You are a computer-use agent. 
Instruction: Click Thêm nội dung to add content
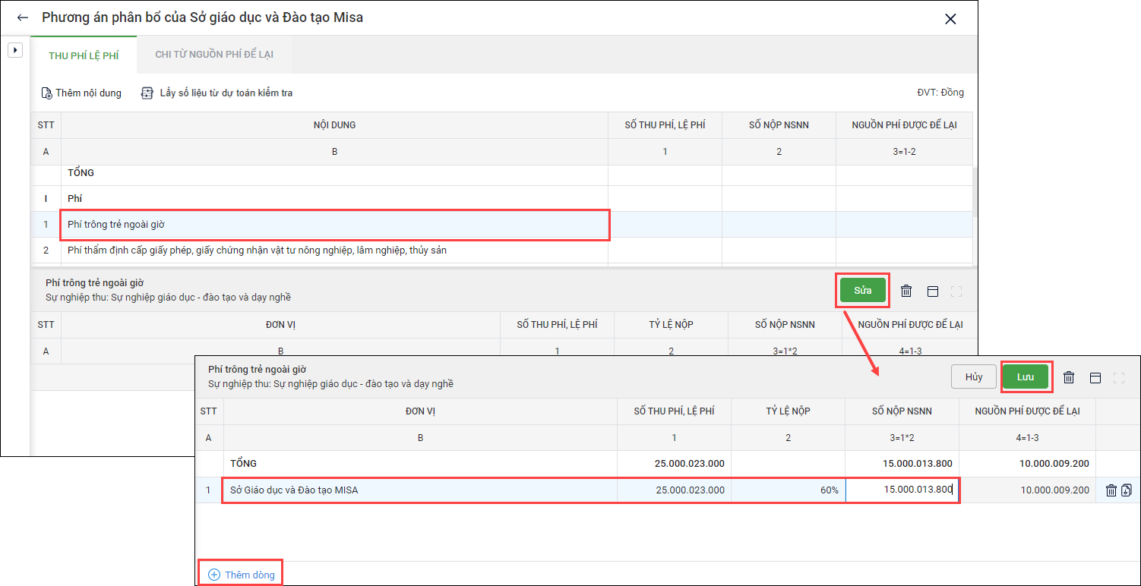click(x=81, y=93)
